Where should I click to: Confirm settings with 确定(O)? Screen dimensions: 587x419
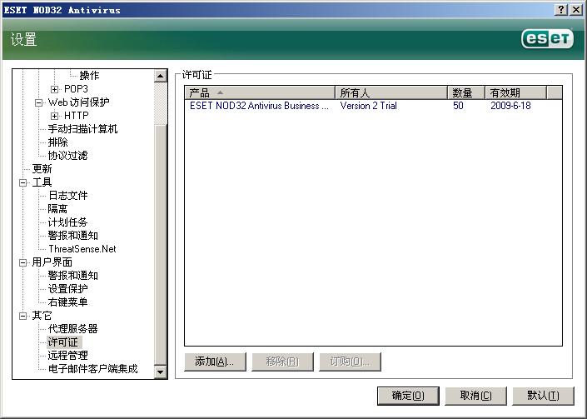pos(408,396)
